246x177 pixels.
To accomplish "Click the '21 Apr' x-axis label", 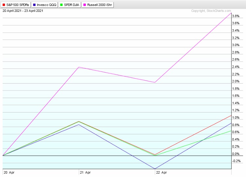I will (85, 172).
